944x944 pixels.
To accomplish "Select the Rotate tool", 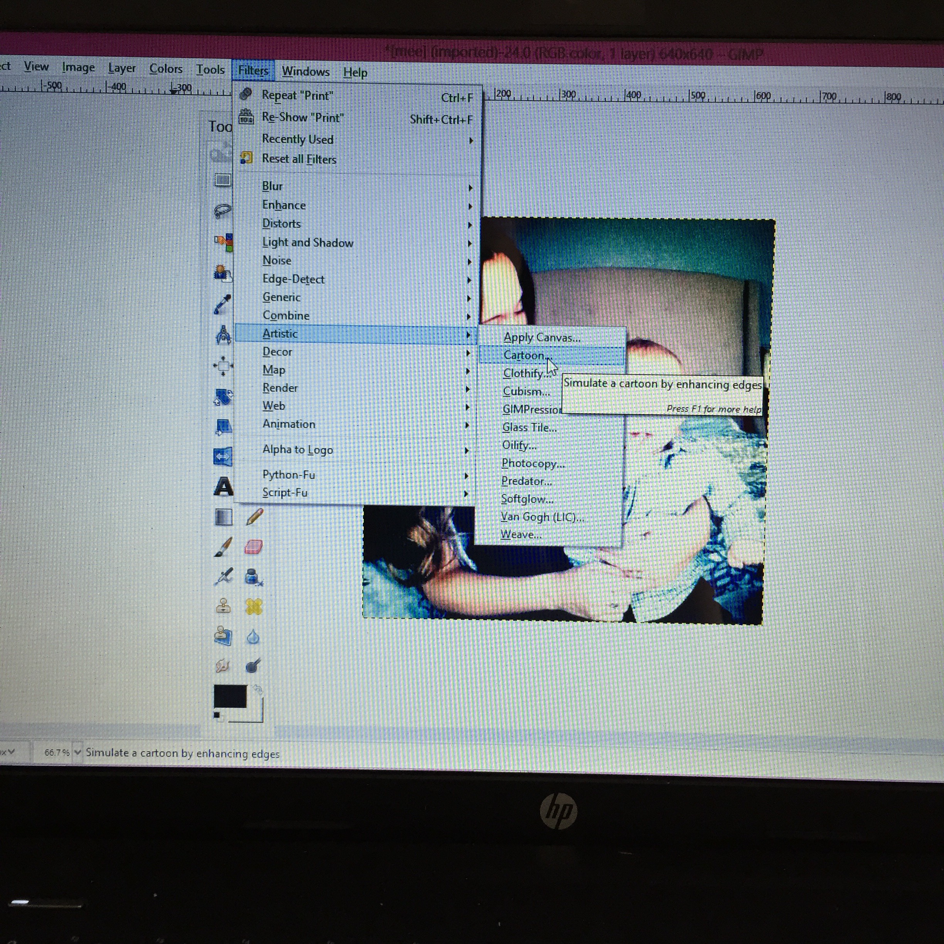I will click(223, 396).
